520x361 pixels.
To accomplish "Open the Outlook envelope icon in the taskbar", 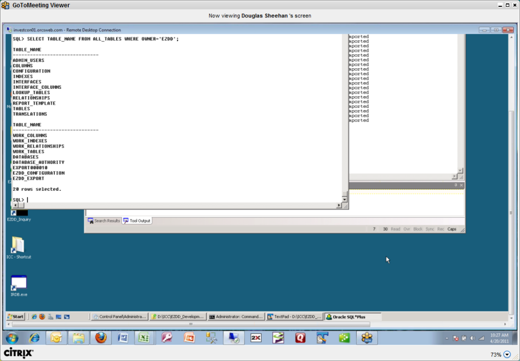I will [x=56, y=338].
